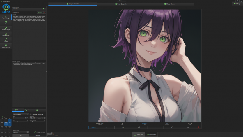Adjust the Steps slider

pyautogui.click(x=17, y=122)
